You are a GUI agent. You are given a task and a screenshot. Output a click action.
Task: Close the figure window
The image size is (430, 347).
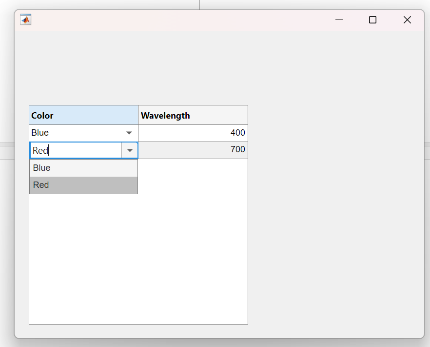pyautogui.click(x=407, y=20)
